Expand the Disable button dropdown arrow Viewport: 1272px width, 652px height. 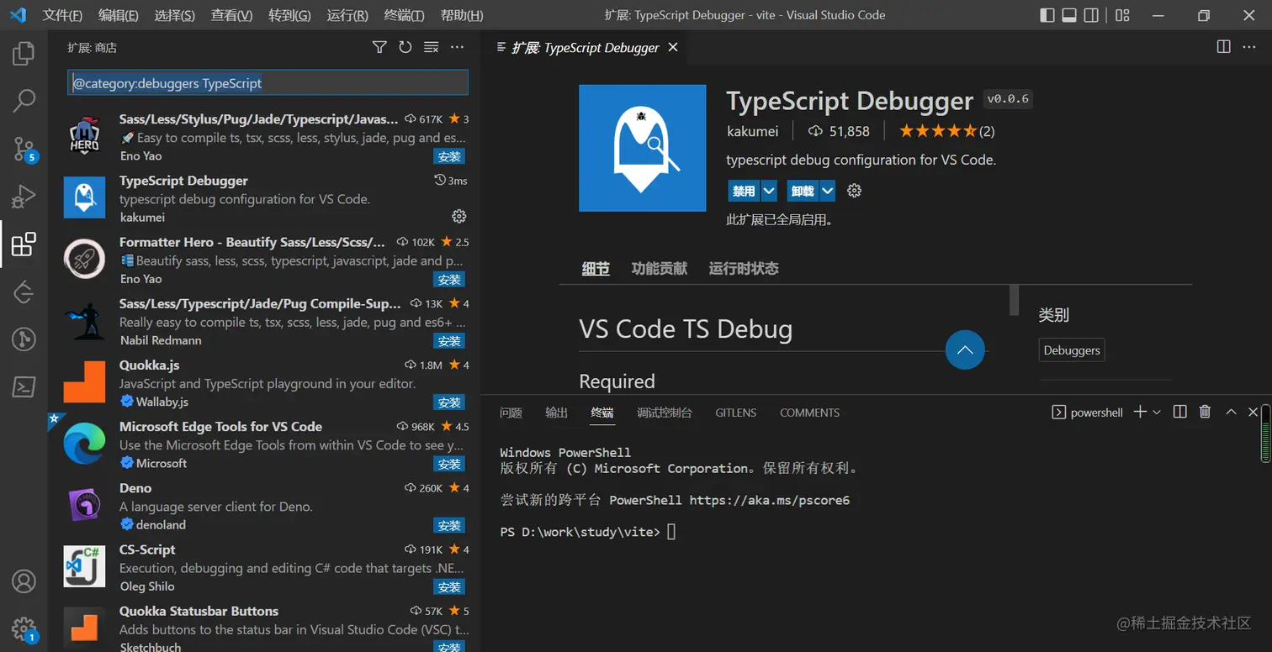769,191
